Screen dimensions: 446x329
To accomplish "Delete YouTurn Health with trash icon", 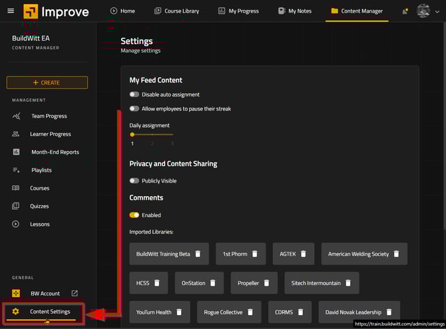I will pos(179,312).
